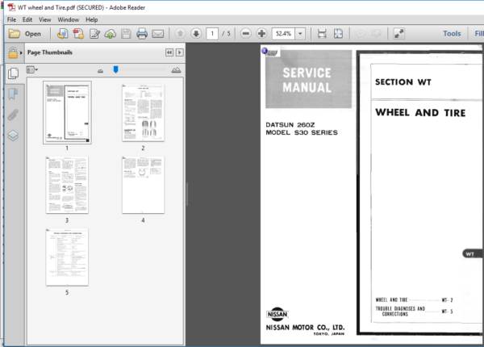Click 'DATSUN 260Z' text on cover page

pos(290,125)
